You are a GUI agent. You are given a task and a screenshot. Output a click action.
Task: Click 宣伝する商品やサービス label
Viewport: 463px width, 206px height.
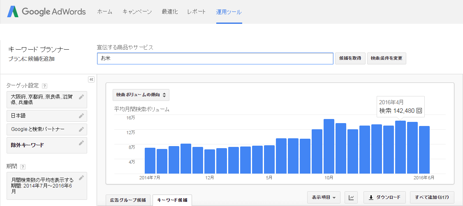125,47
